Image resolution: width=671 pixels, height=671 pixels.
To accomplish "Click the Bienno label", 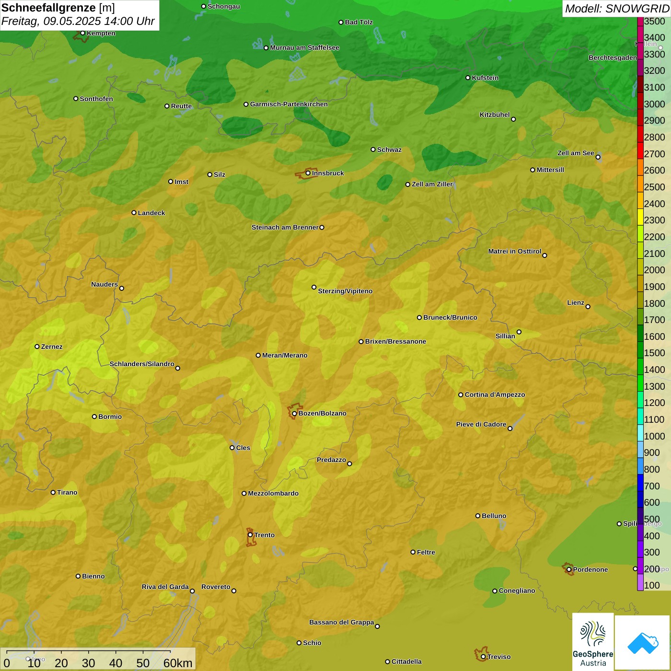I will pos(93,576).
